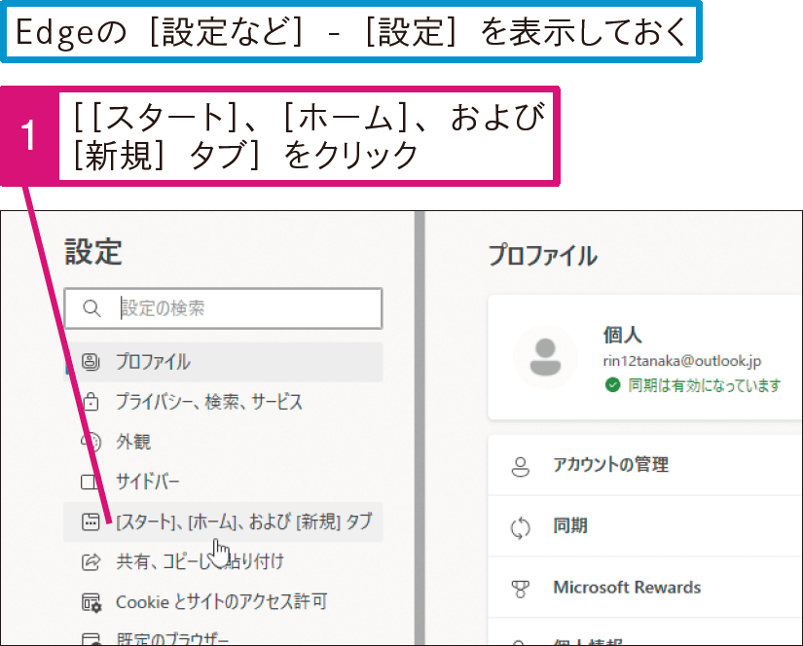Screen dimensions: 803x646
Task: Click the 個人 profile name
Action: [622, 336]
